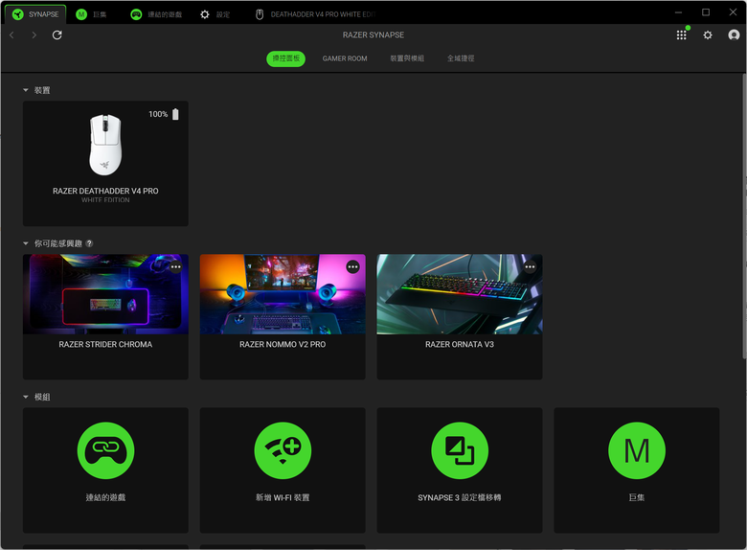Select the 操控面板 dashboard pill tab
This screenshot has height=550, width=747.
(285, 58)
